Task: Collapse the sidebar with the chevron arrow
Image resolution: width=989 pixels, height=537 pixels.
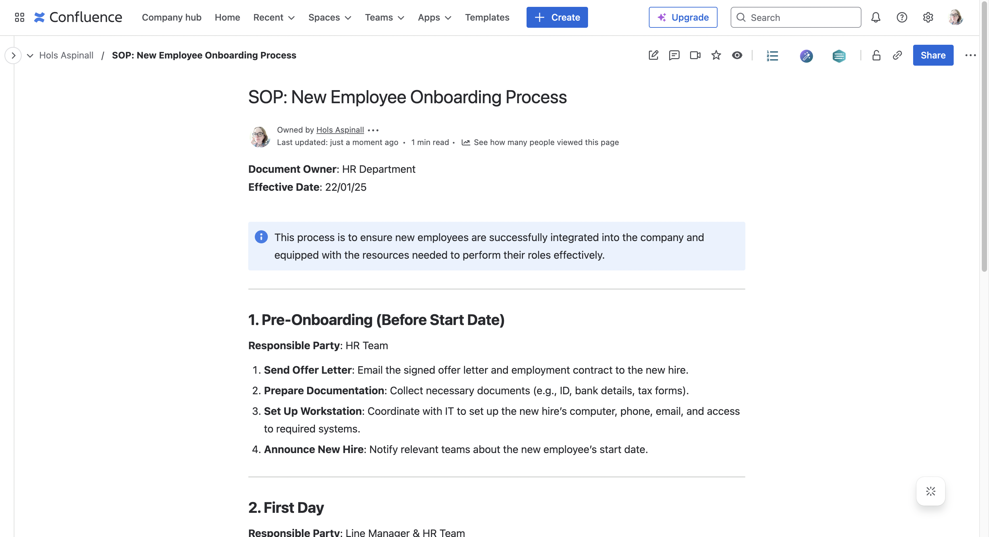Action: click(13, 55)
